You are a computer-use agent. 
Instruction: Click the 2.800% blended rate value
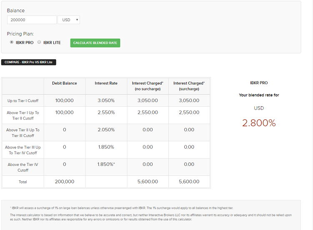tap(259, 123)
